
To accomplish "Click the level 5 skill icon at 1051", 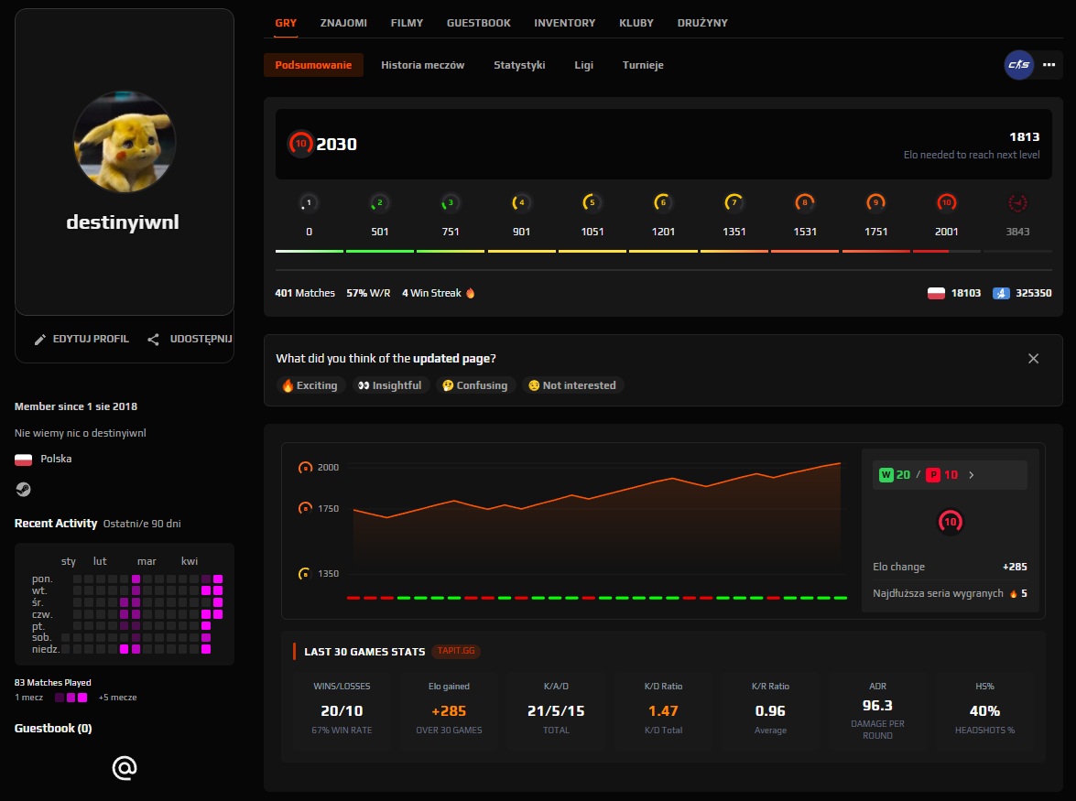I will (592, 202).
